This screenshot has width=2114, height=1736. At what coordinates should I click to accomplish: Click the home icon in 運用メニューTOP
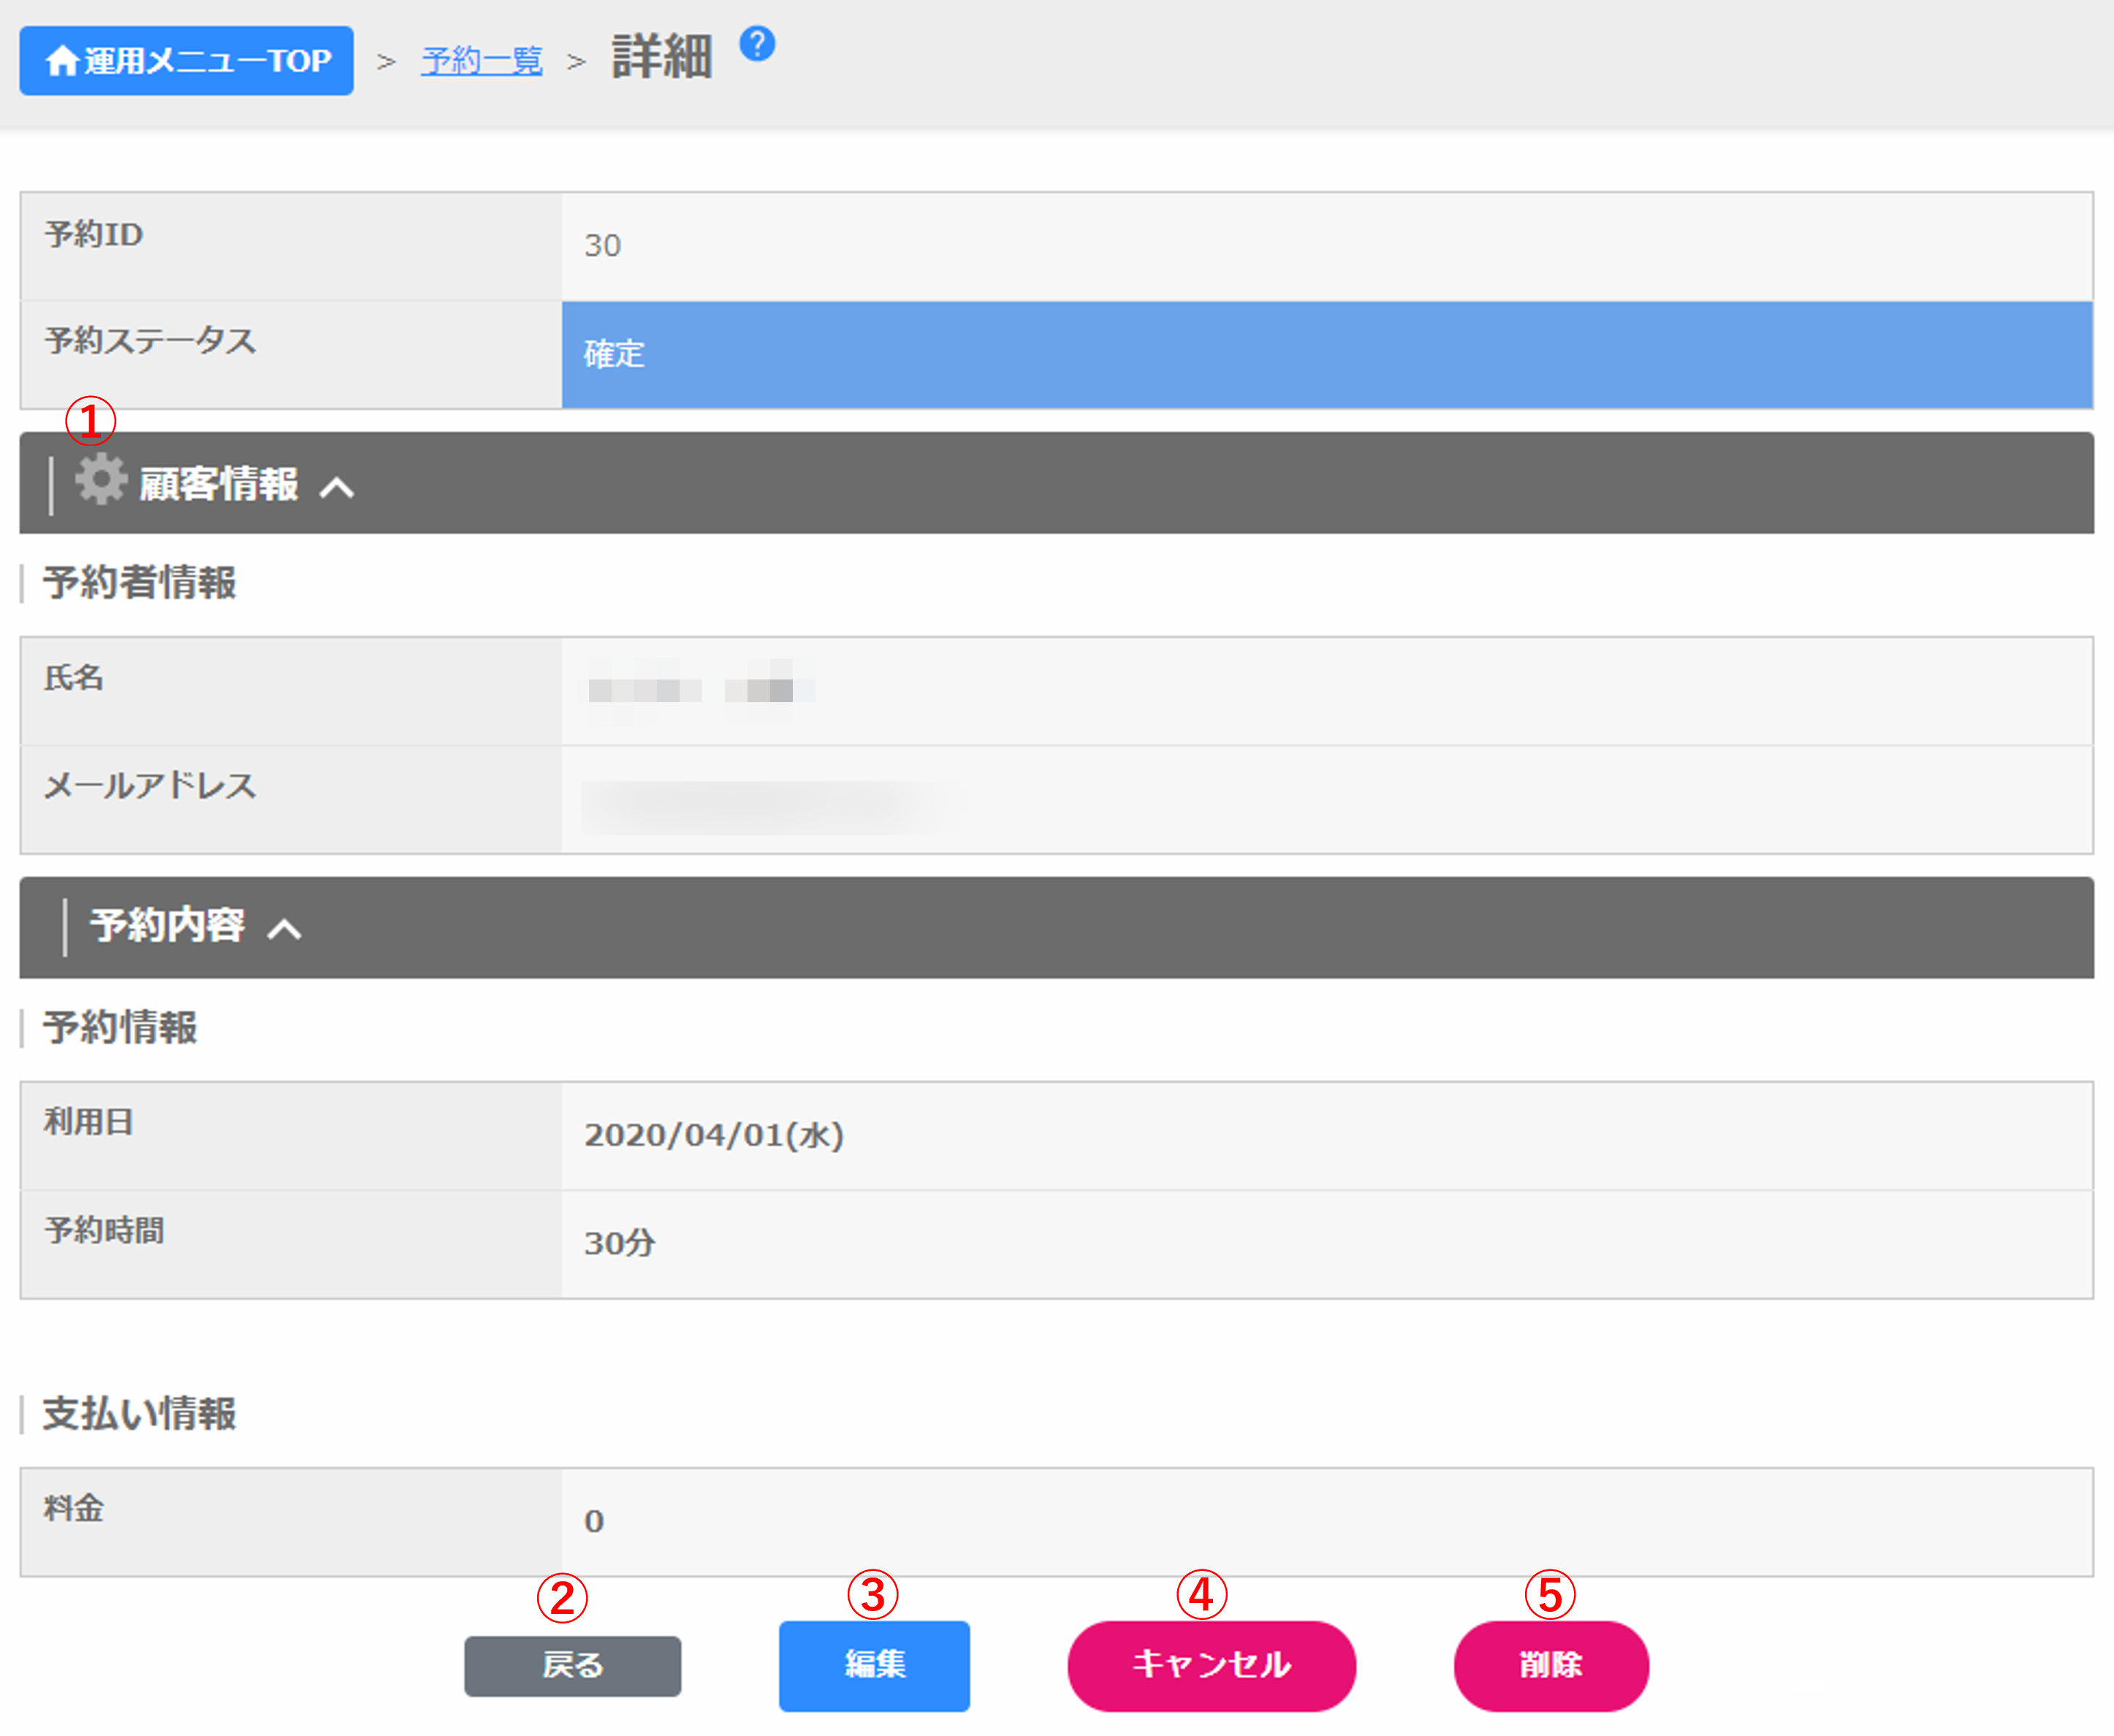pyautogui.click(x=62, y=61)
